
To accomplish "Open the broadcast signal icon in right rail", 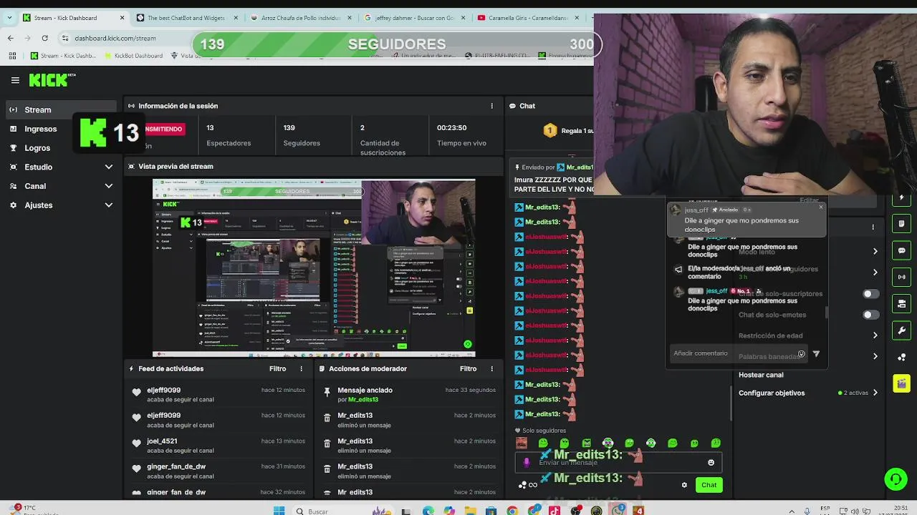I will point(901,277).
